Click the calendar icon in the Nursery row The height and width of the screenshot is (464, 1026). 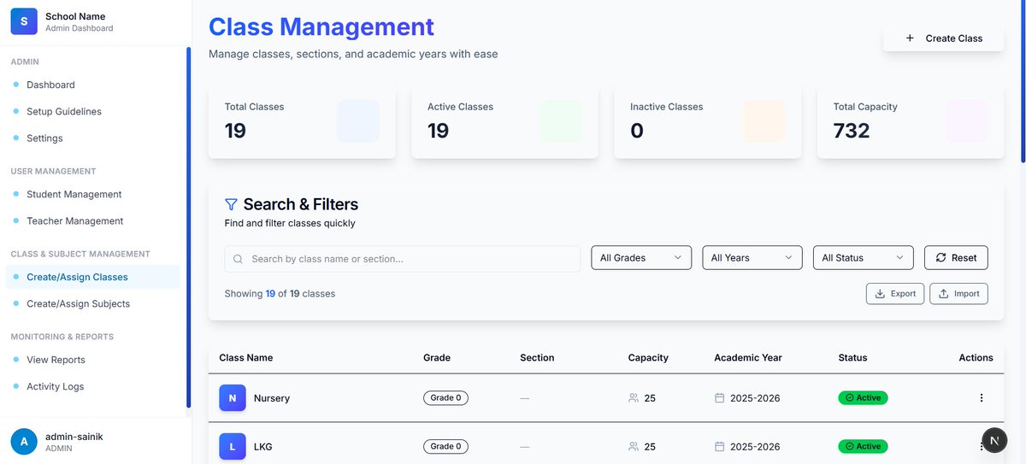720,398
